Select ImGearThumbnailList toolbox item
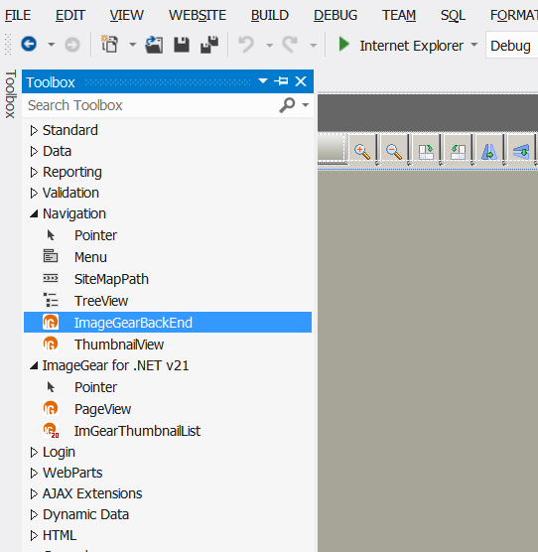Image resolution: width=538 pixels, height=552 pixels. (168, 431)
